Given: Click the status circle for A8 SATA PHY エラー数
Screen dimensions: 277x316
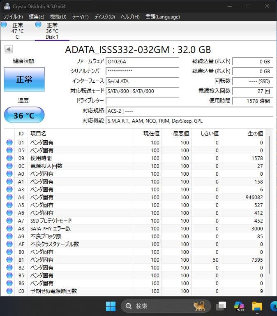Looking at the screenshot, I should click(x=9, y=228).
